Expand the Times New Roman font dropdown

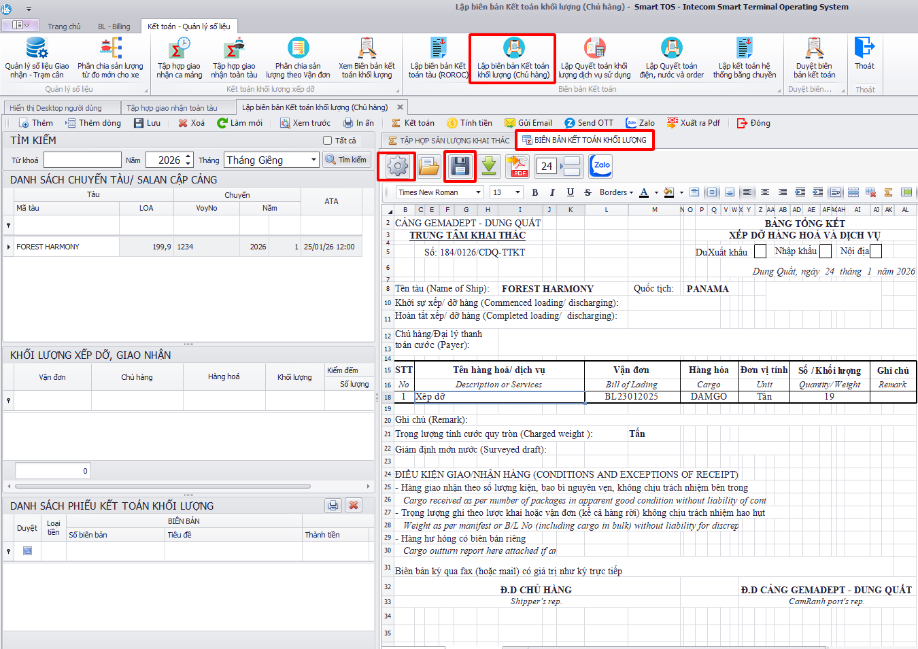coord(479,192)
